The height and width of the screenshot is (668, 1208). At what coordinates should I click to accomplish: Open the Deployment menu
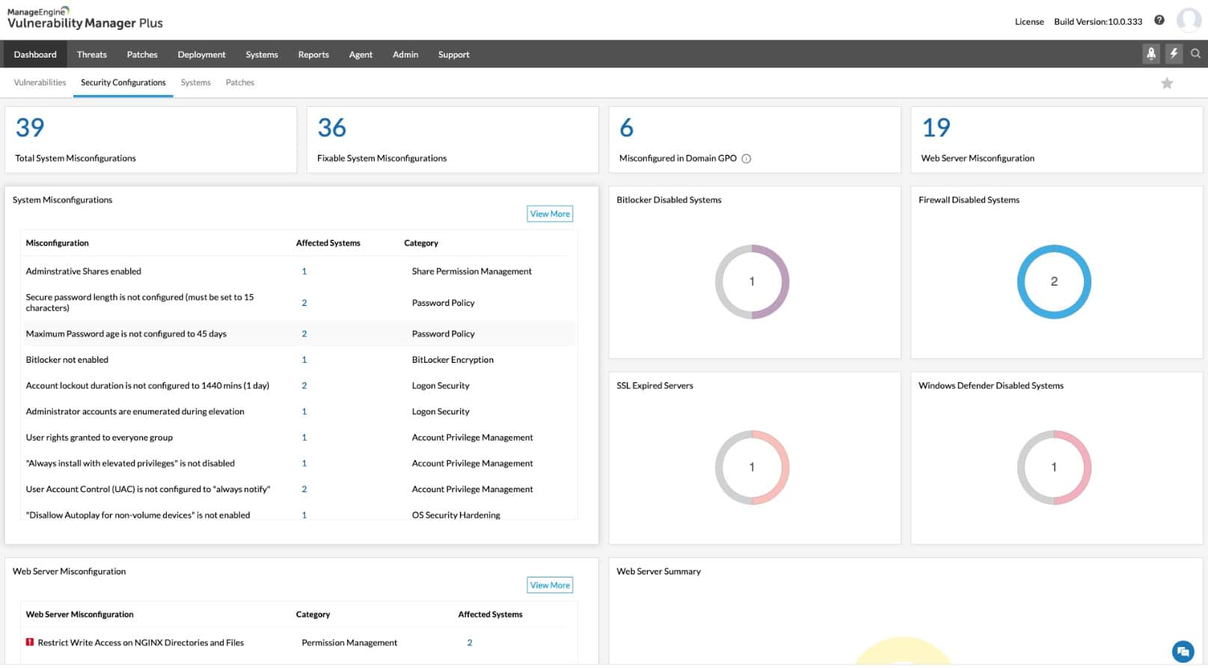pos(201,54)
